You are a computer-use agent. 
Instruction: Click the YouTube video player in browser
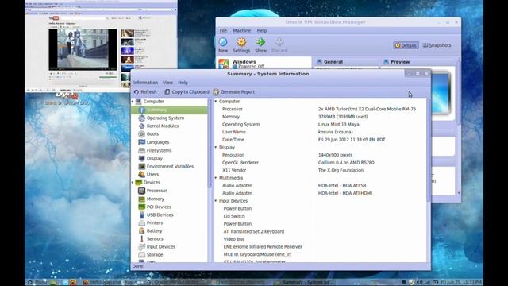tap(83, 49)
